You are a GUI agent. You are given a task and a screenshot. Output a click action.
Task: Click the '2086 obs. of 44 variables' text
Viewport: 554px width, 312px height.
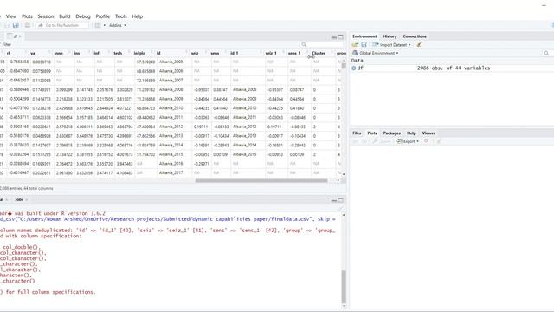point(454,68)
